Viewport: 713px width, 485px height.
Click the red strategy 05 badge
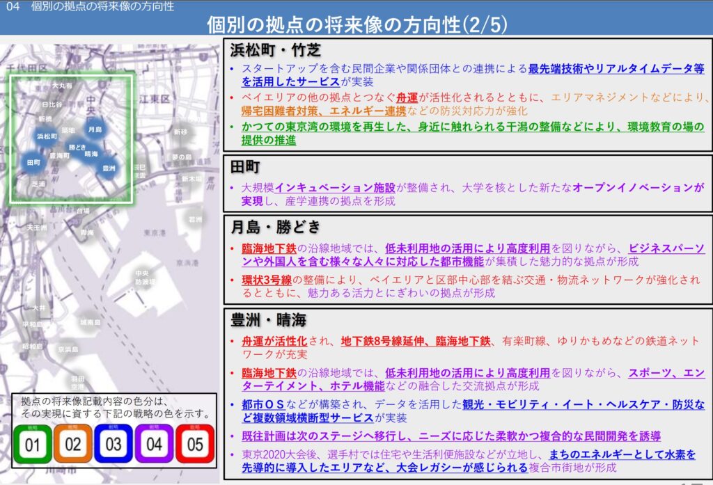point(194,444)
